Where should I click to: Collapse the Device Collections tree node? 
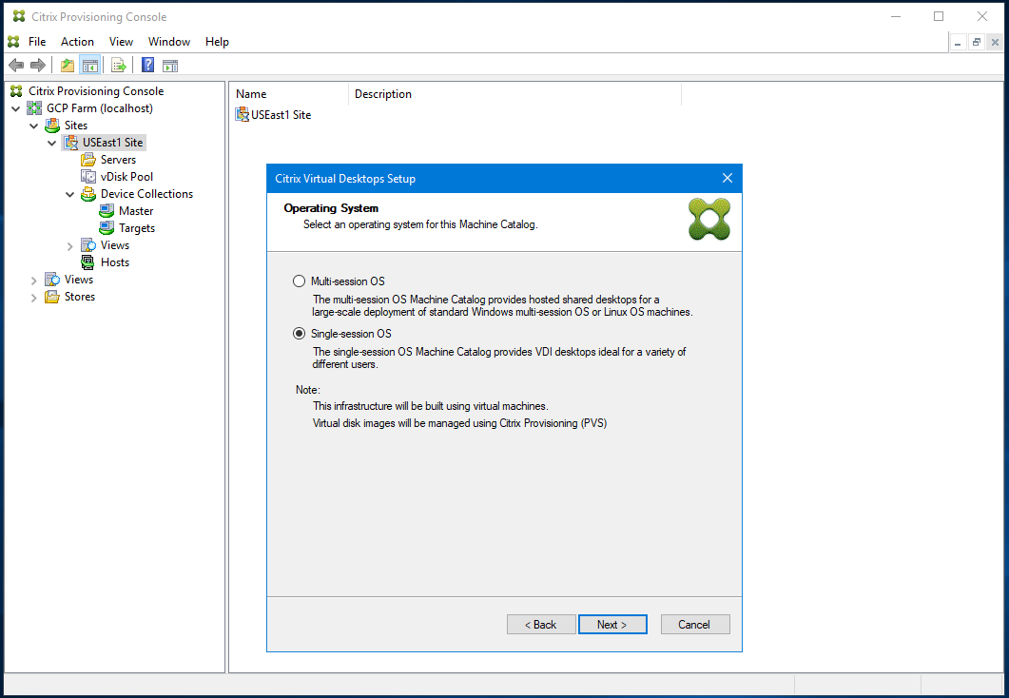click(x=69, y=193)
